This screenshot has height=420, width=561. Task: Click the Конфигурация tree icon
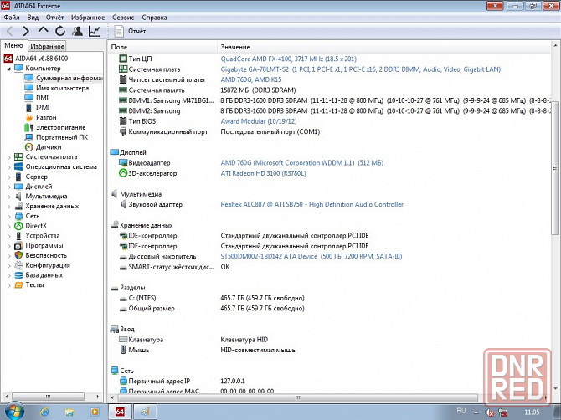tap(18, 265)
